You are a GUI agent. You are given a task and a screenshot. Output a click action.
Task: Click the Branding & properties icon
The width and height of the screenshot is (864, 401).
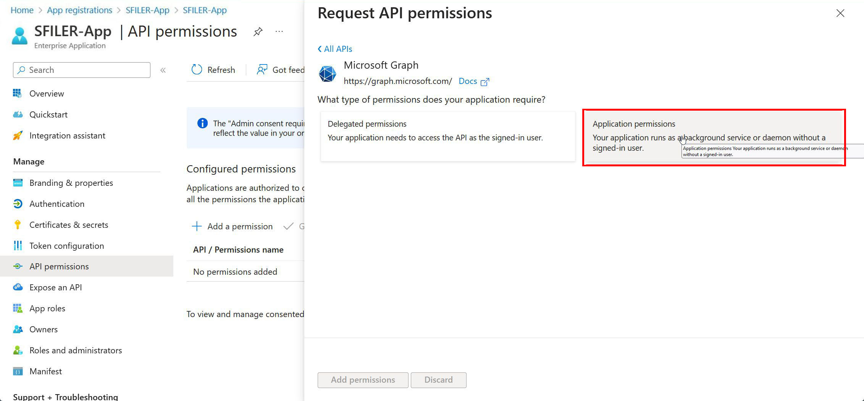pyautogui.click(x=18, y=183)
